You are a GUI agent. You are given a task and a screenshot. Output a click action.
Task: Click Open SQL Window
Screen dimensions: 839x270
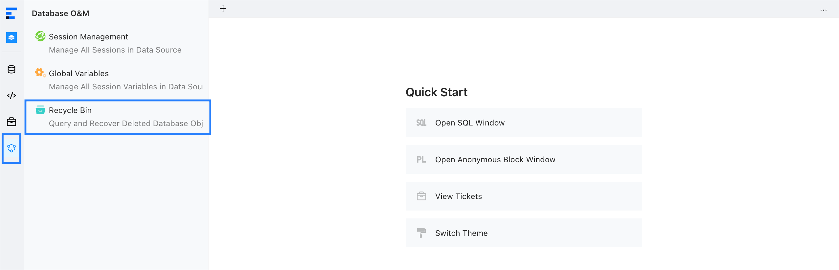pos(469,123)
